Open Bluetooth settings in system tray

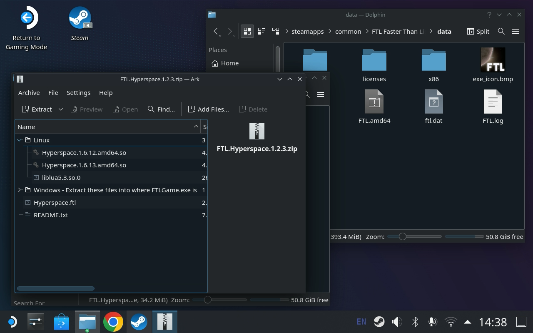pos(415,322)
